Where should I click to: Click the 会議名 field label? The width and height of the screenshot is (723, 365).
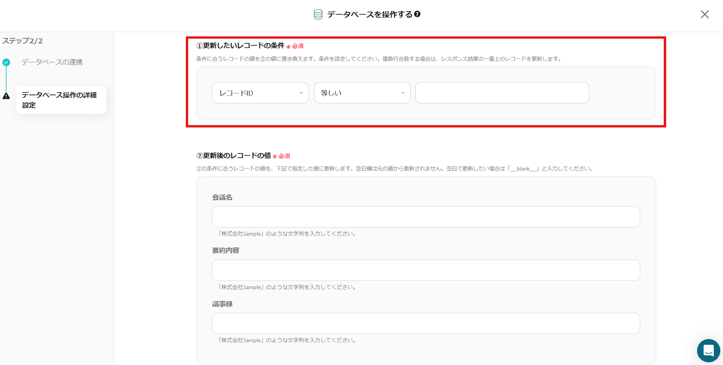pyautogui.click(x=222, y=198)
